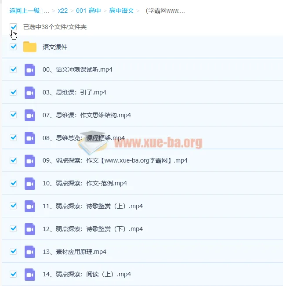Go back via 返回上一级 link
The height and width of the screenshot is (286, 283).
coord(25,11)
